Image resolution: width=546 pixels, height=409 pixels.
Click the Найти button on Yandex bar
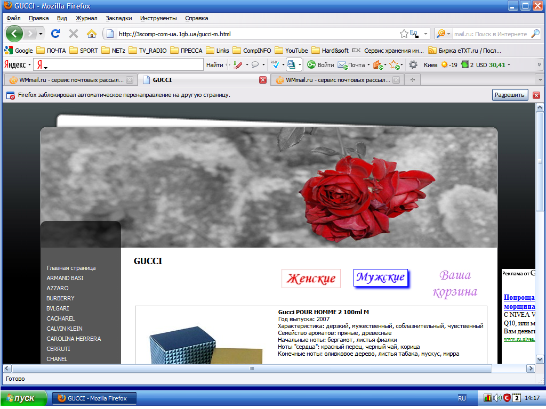point(214,64)
